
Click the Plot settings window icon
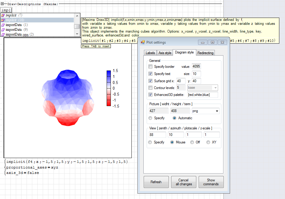pyautogui.click(x=143, y=42)
